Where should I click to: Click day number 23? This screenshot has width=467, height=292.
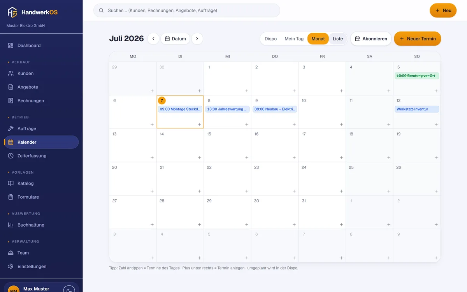[x=256, y=167]
